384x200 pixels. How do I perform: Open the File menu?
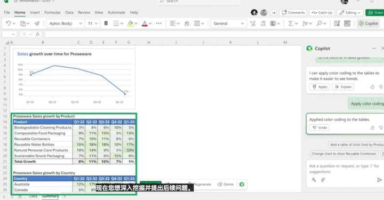[x=7, y=12]
